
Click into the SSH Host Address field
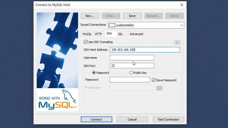click(145, 50)
